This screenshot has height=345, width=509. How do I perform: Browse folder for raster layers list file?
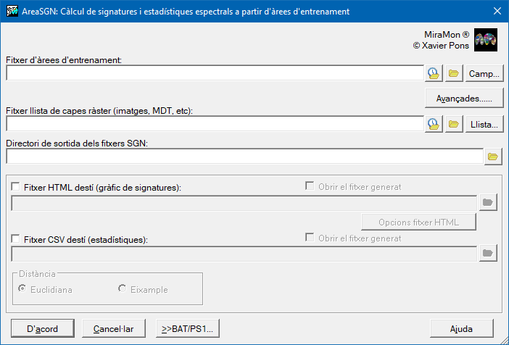click(x=454, y=124)
